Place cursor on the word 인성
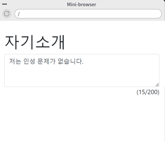 [29, 61]
